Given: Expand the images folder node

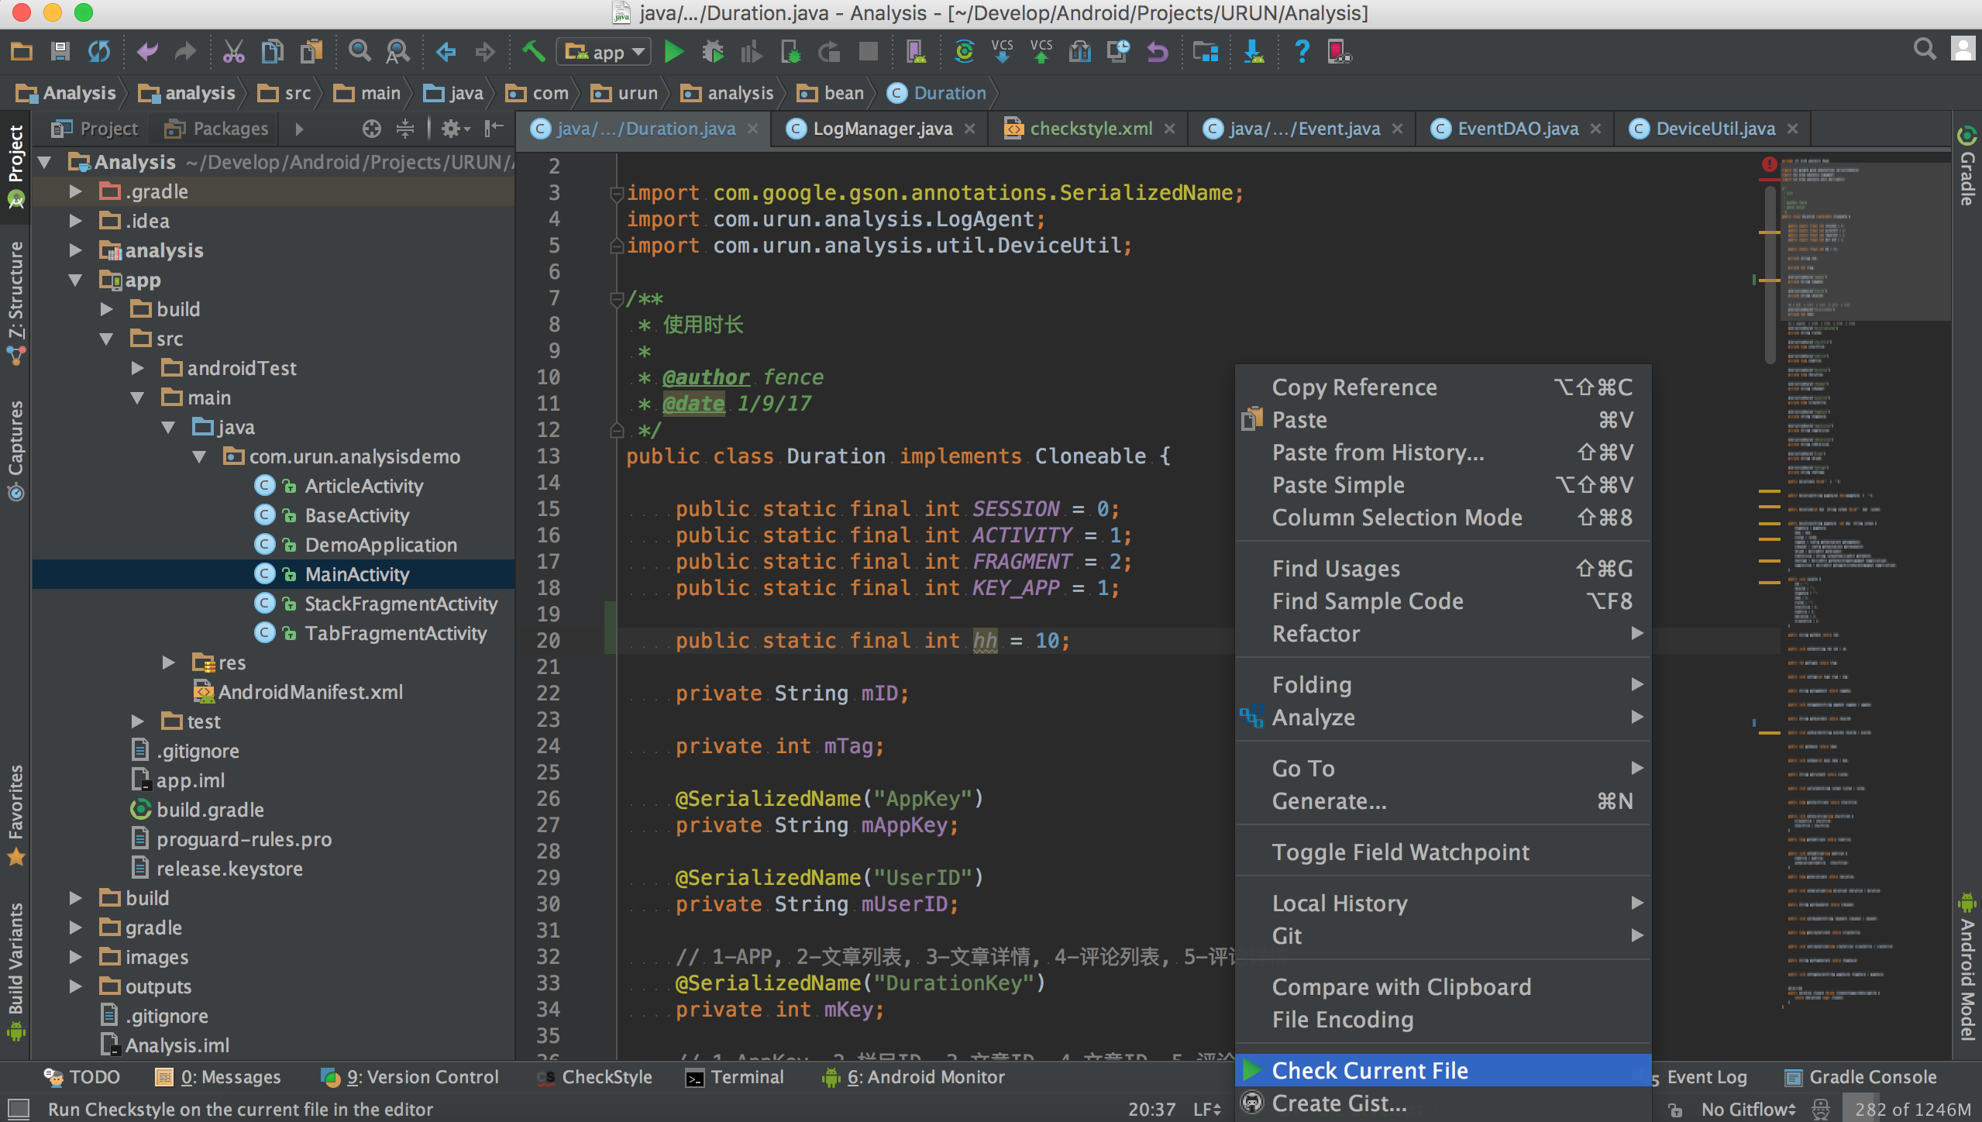Looking at the screenshot, I should [75, 957].
